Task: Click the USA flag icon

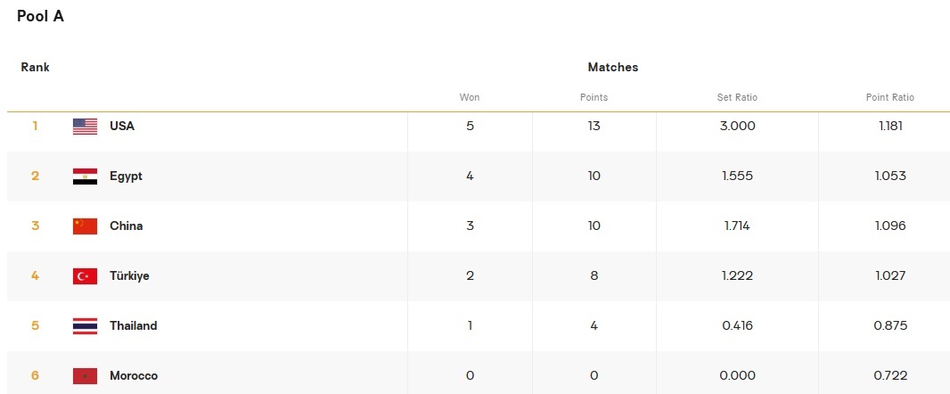Action: (85, 127)
